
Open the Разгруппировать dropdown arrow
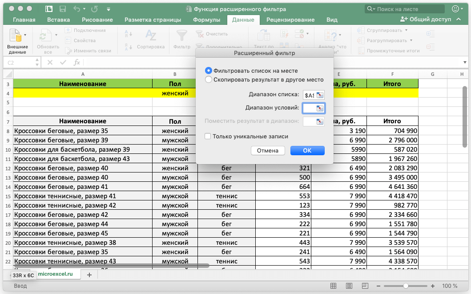411,40
